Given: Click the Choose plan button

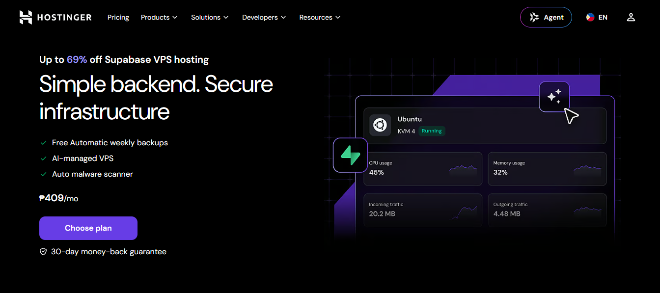Looking at the screenshot, I should pyautogui.click(x=88, y=228).
